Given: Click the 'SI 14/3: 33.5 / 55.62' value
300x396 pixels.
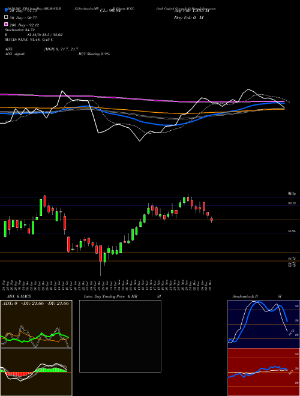Looking at the screenshot, I should (45, 35).
